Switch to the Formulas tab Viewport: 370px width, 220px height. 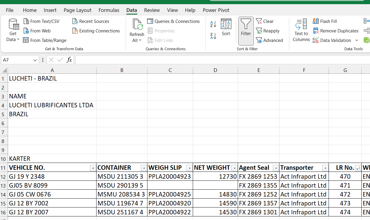click(x=109, y=10)
